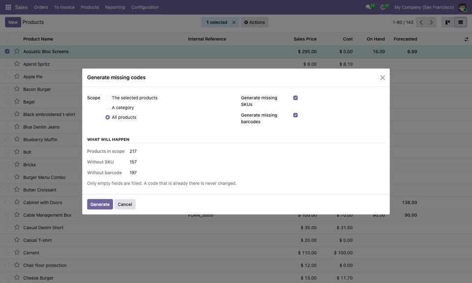This screenshot has height=283, width=472.
Task: Open the messages conversation icon
Action: tap(368, 7)
